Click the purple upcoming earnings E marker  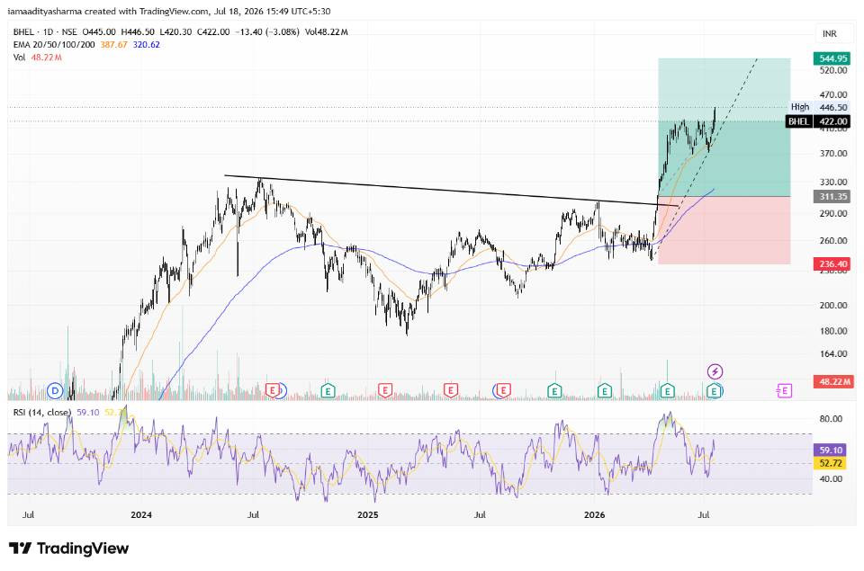click(x=784, y=391)
